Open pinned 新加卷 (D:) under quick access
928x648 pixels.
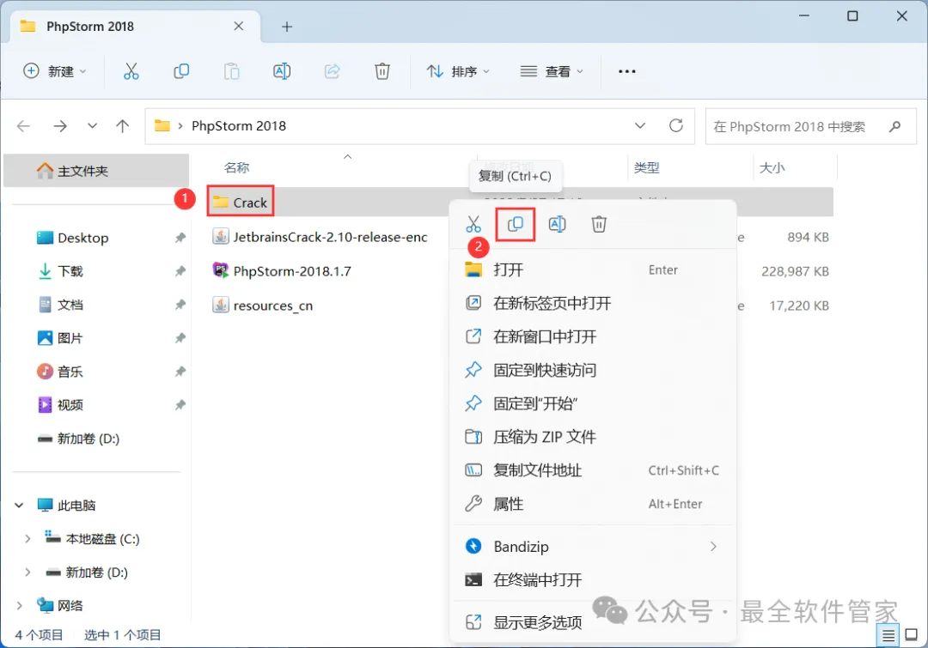(79, 439)
